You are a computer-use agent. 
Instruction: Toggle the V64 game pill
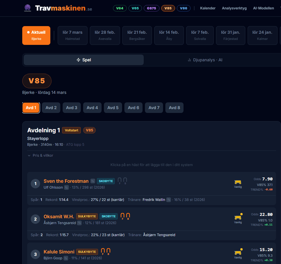[120, 8]
